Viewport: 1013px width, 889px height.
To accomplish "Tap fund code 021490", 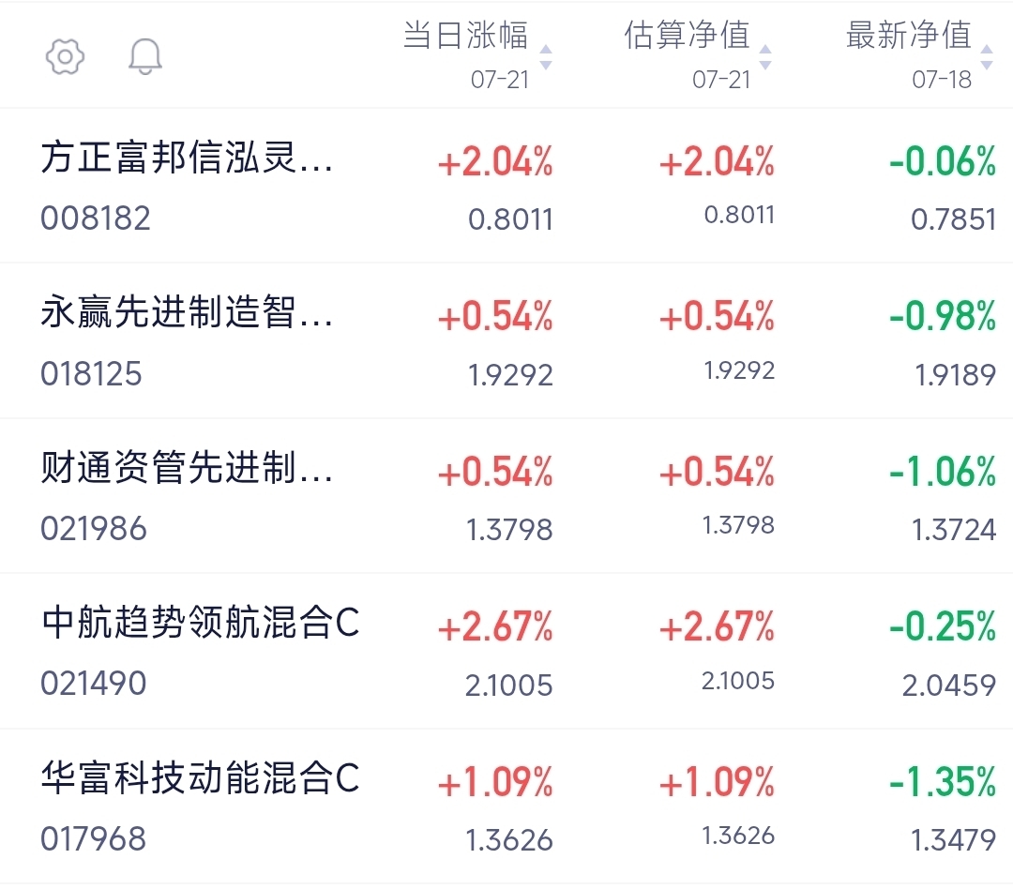I will coord(94,684).
